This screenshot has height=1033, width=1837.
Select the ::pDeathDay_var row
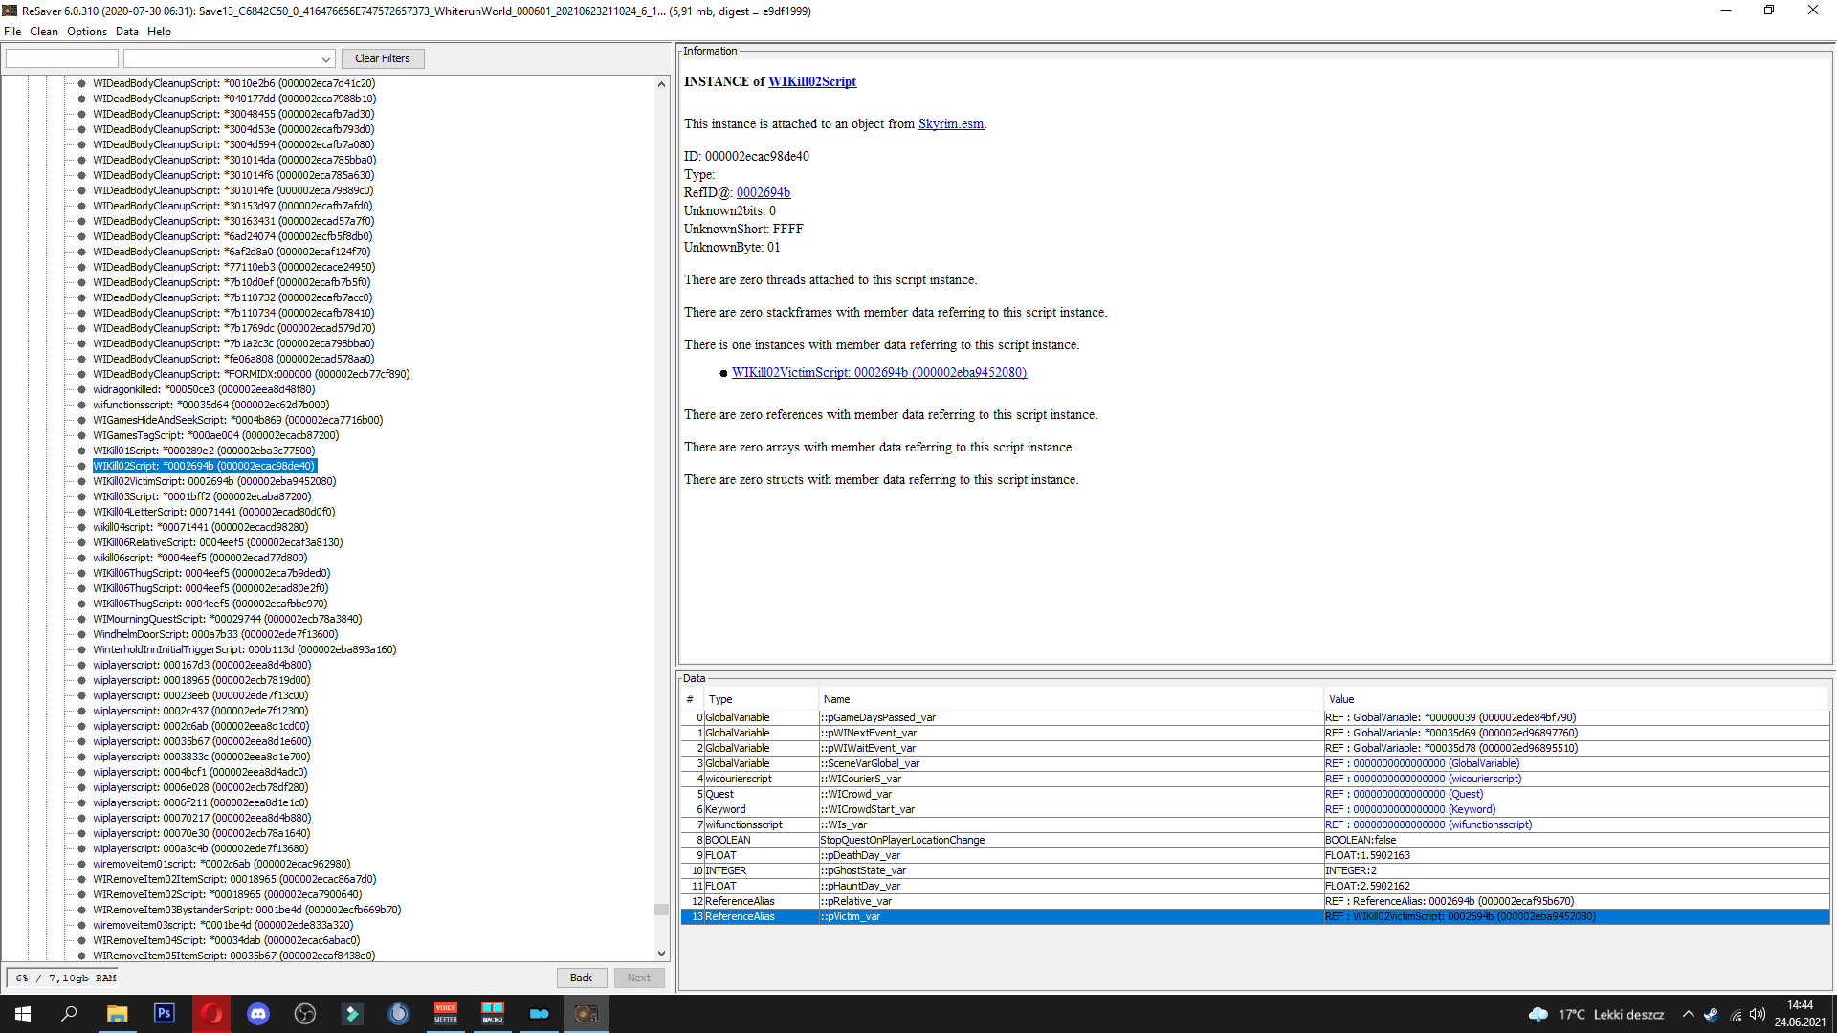tap(1255, 855)
